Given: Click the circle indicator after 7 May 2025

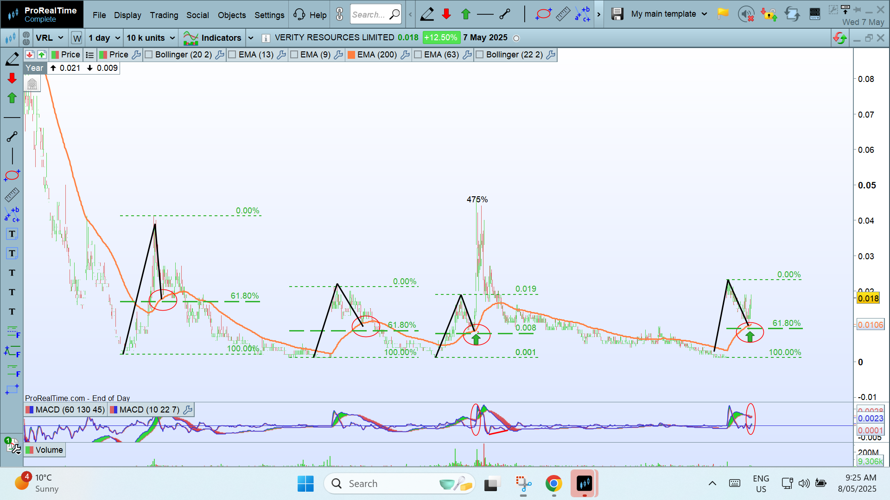Looking at the screenshot, I should click(516, 38).
